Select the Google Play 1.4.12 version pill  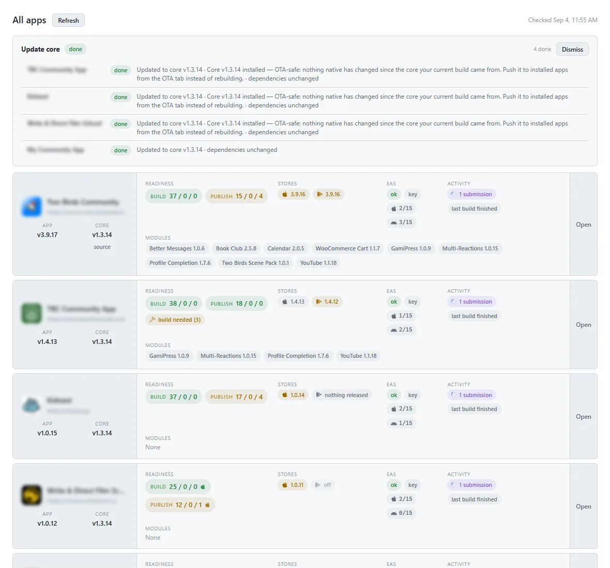[327, 302]
